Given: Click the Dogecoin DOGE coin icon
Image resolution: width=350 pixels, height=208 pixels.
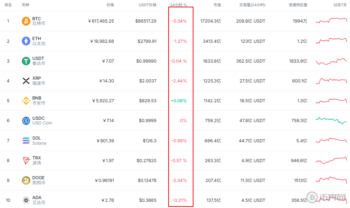Looking at the screenshot, I should coord(26,180).
